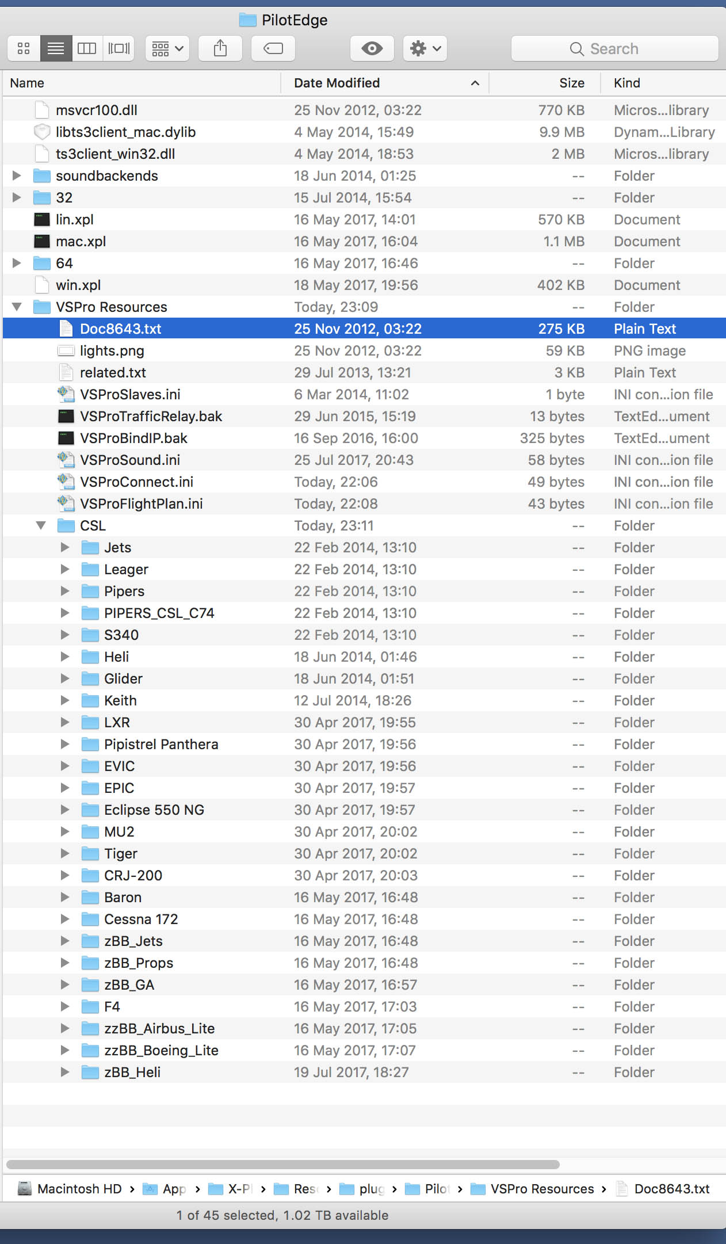The height and width of the screenshot is (1244, 726).
Task: Click the Edit Tags toolbar button
Action: (x=273, y=48)
